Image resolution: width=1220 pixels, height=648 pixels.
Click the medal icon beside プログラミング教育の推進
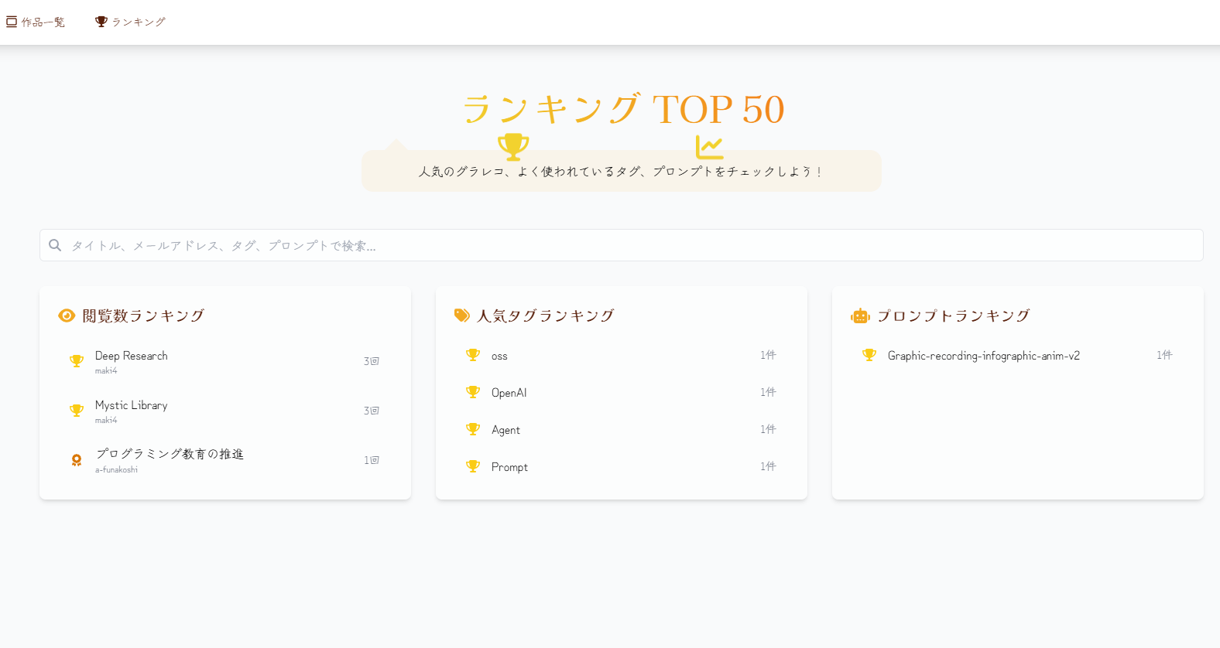pos(77,460)
